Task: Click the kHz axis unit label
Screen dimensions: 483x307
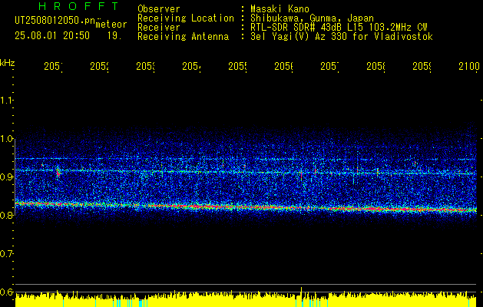Action: tap(8, 63)
